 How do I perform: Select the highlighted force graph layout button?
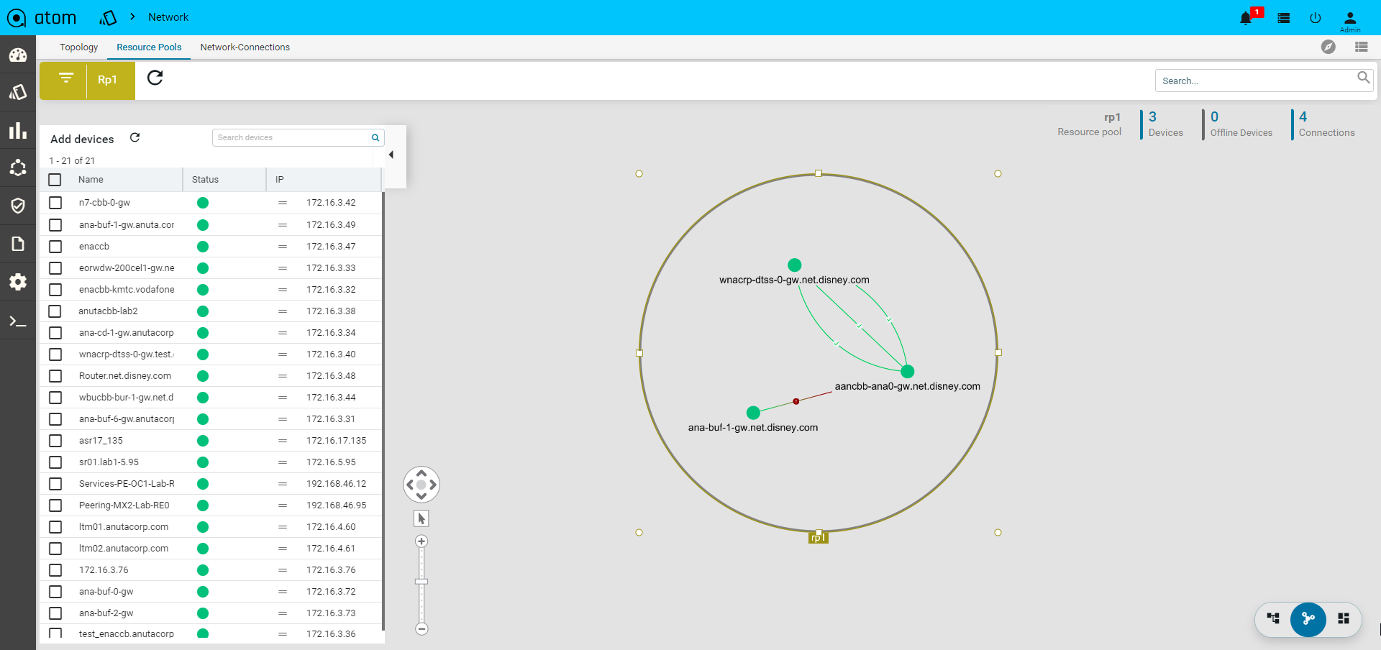1308,619
